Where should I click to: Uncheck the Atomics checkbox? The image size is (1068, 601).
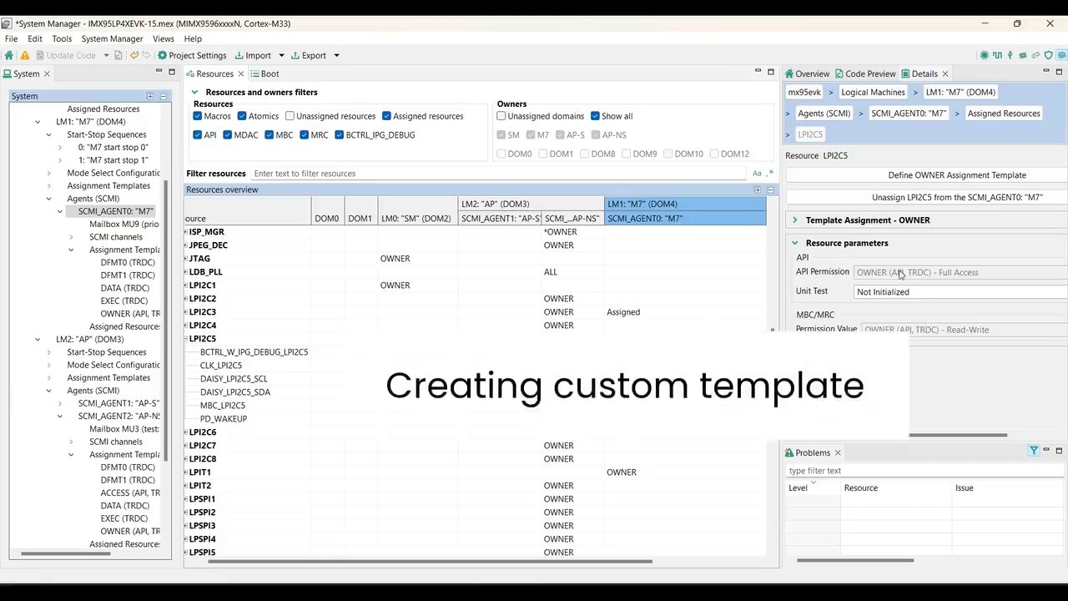242,116
